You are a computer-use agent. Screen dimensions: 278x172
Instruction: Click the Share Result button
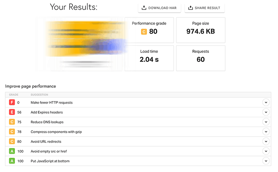(x=205, y=8)
